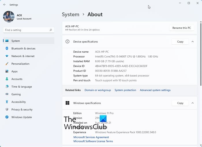The height and width of the screenshot is (147, 202).
Task: Copy the Device specifications
Action: pyautogui.click(x=180, y=42)
